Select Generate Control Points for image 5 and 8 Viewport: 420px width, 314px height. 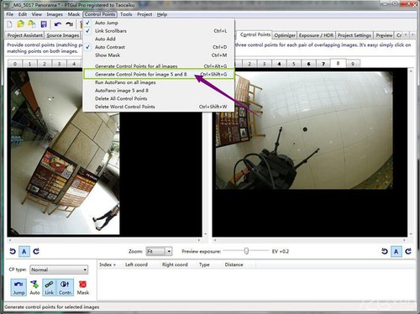159,74
